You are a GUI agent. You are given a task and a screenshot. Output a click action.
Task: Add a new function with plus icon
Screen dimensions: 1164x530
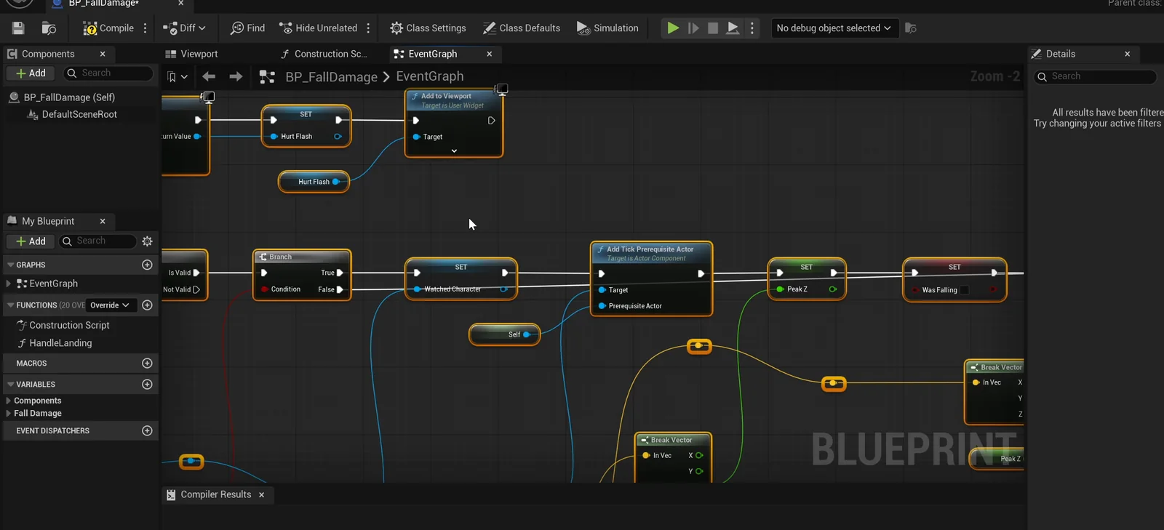click(x=147, y=305)
